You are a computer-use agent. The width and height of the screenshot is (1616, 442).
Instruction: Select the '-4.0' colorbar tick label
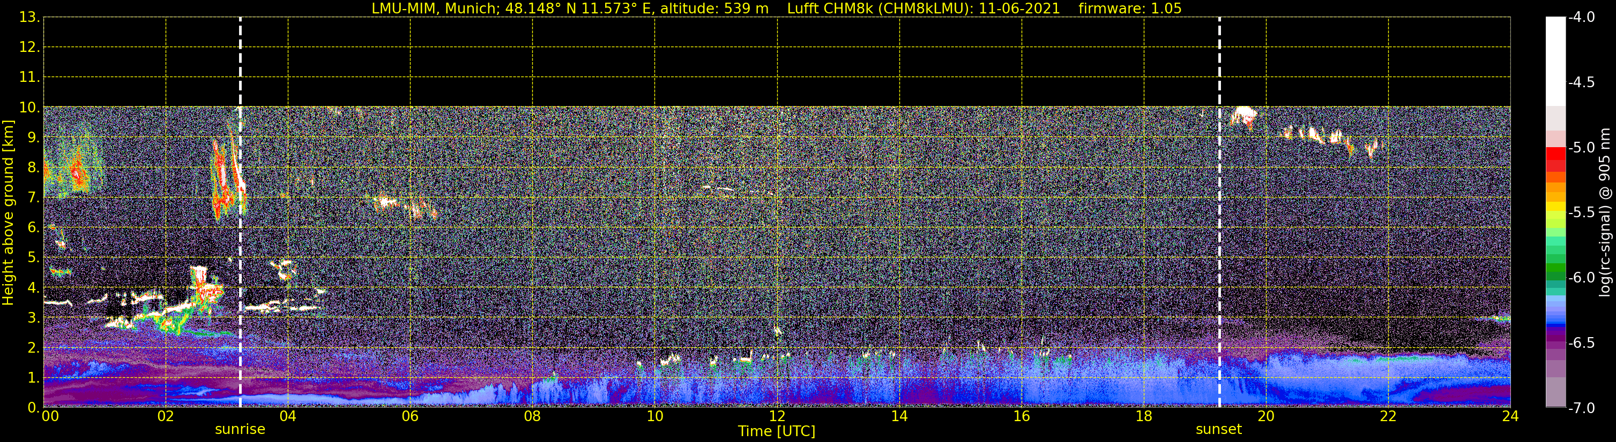click(x=1581, y=18)
